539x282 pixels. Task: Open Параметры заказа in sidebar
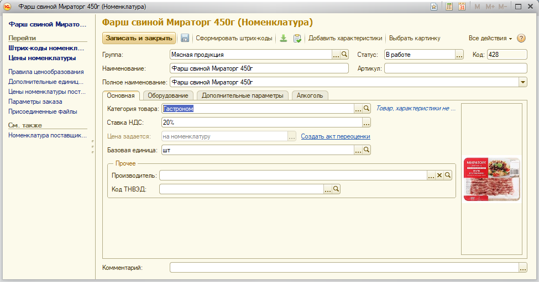click(x=35, y=102)
